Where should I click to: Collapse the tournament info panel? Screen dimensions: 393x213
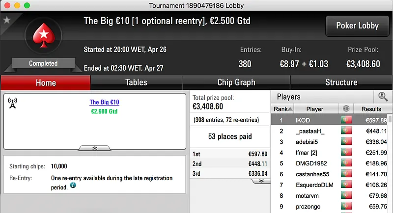point(95,148)
